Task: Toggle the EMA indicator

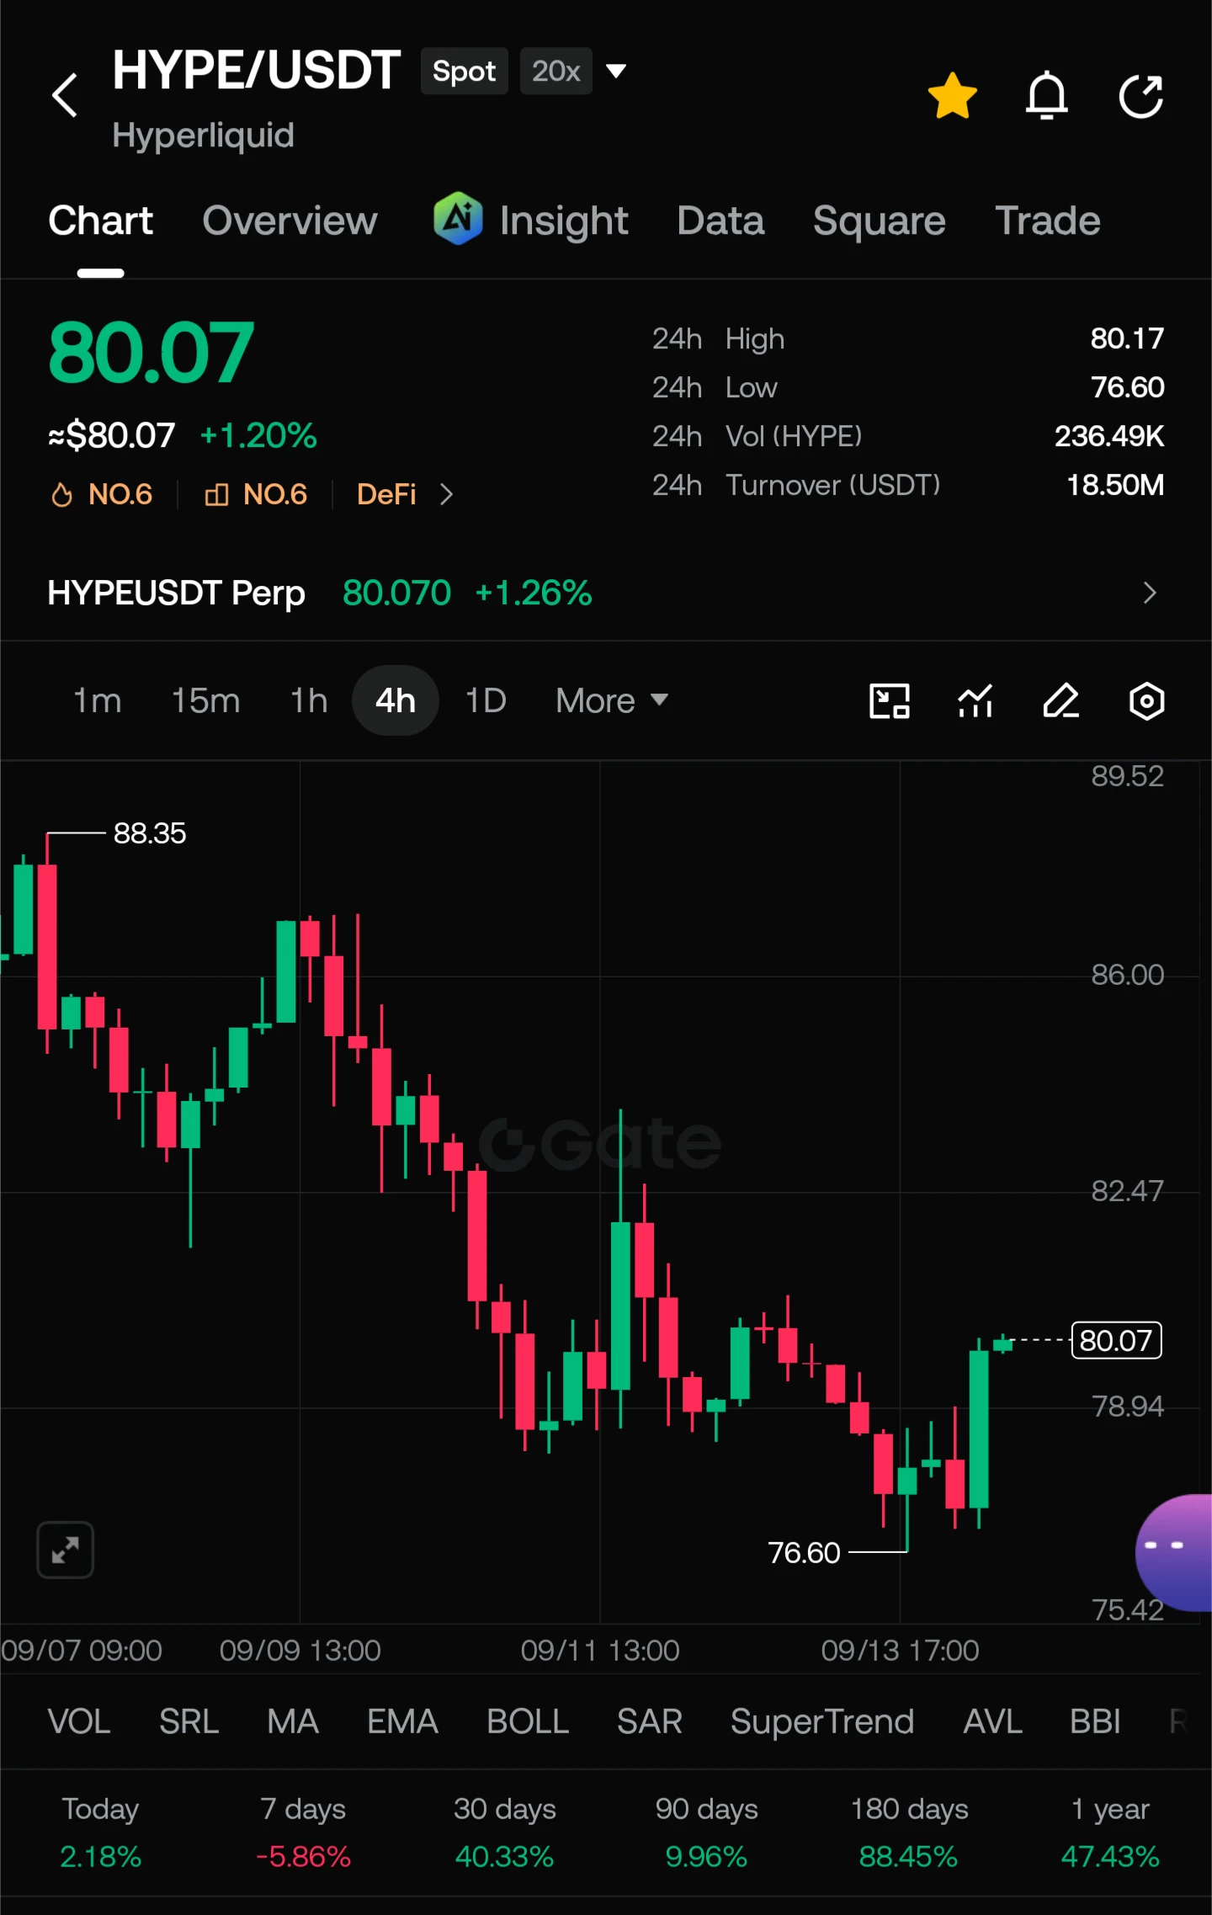Action: point(403,1721)
